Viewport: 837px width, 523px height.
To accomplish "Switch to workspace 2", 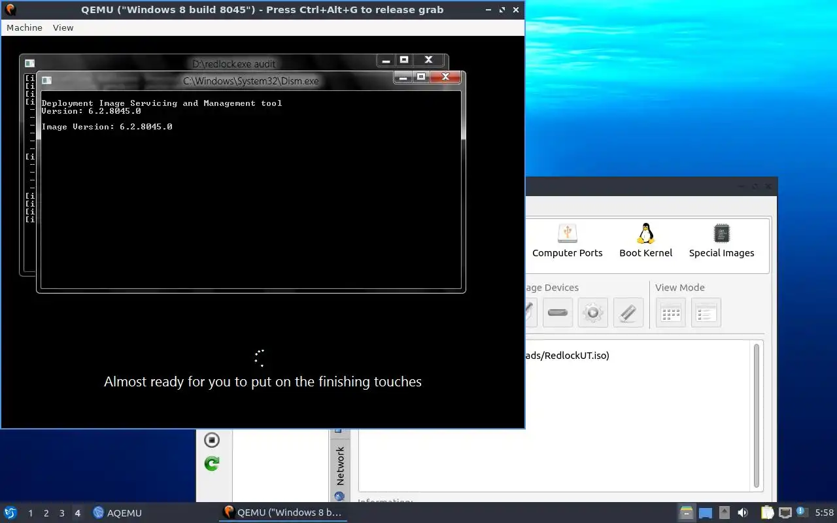I will [46, 513].
